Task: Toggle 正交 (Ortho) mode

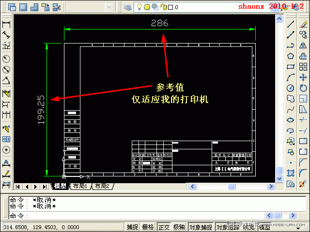Action: (x=164, y=227)
